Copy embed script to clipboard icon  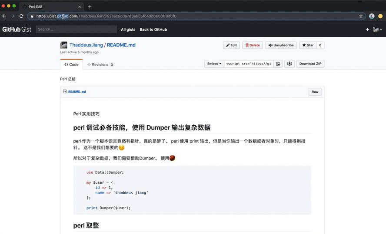[278, 64]
